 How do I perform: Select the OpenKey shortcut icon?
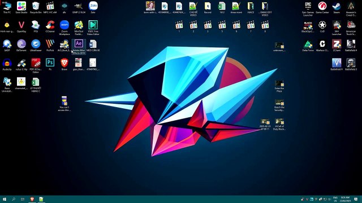coord(21,27)
